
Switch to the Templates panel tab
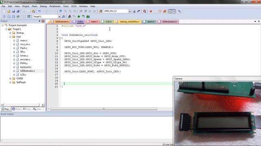38,109
